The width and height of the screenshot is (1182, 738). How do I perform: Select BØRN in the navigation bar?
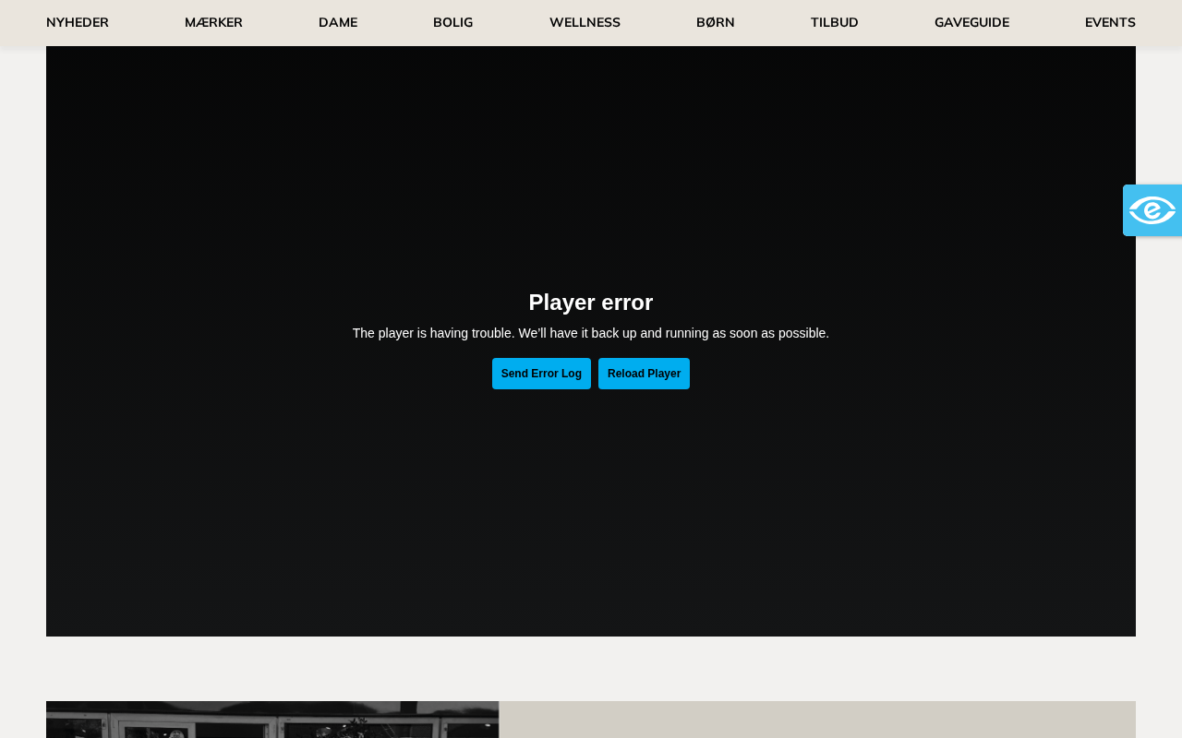tap(716, 23)
